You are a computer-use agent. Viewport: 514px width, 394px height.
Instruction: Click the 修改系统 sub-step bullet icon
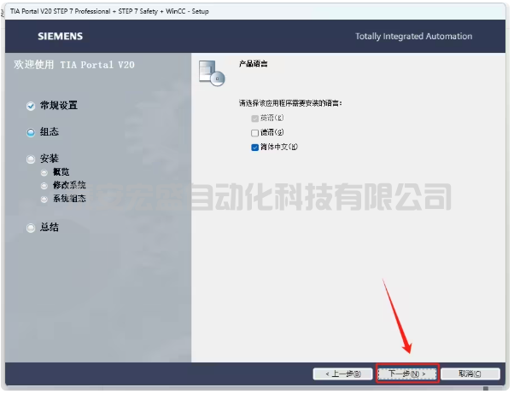44,185
